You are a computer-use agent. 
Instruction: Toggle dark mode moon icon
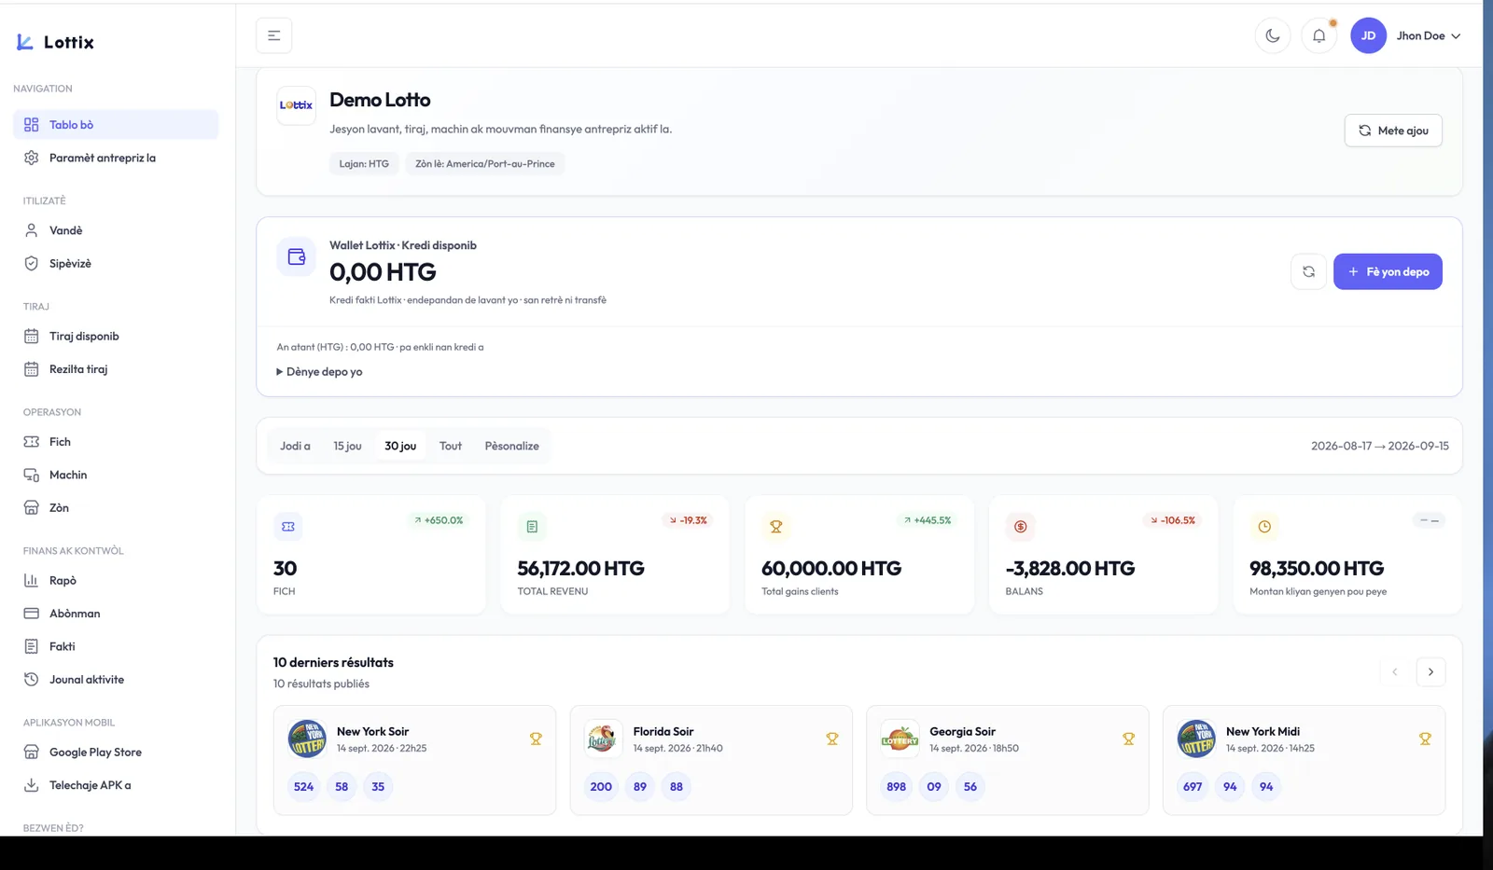(x=1273, y=35)
